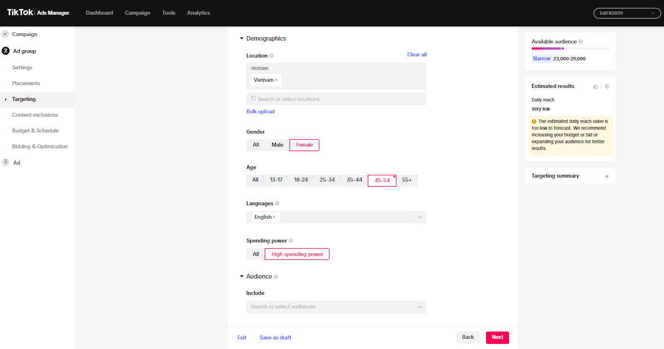Click the 23,000-29,000 audience estimate
664x349 pixels.
pyautogui.click(x=569, y=59)
